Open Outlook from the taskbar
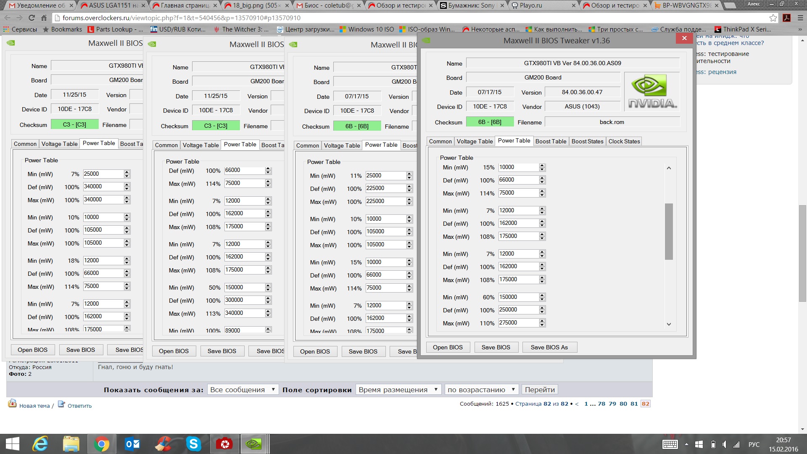Image resolution: width=807 pixels, height=454 pixels. coord(132,444)
